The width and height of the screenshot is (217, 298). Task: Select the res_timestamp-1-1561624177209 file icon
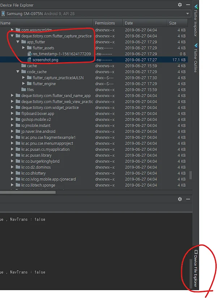coord(29,54)
